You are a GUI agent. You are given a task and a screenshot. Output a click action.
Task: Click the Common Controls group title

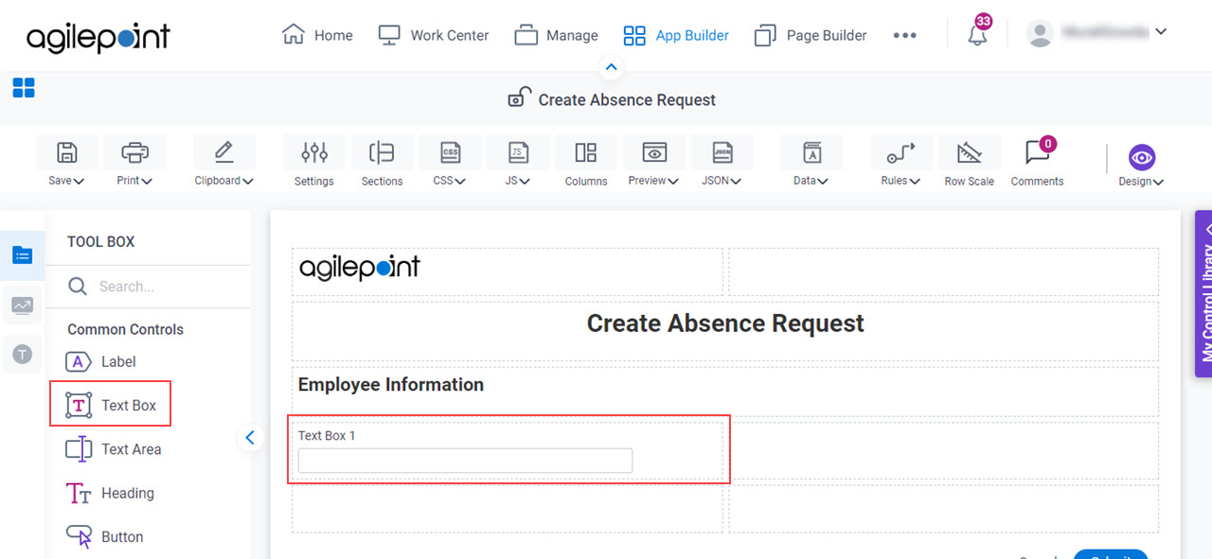125,329
